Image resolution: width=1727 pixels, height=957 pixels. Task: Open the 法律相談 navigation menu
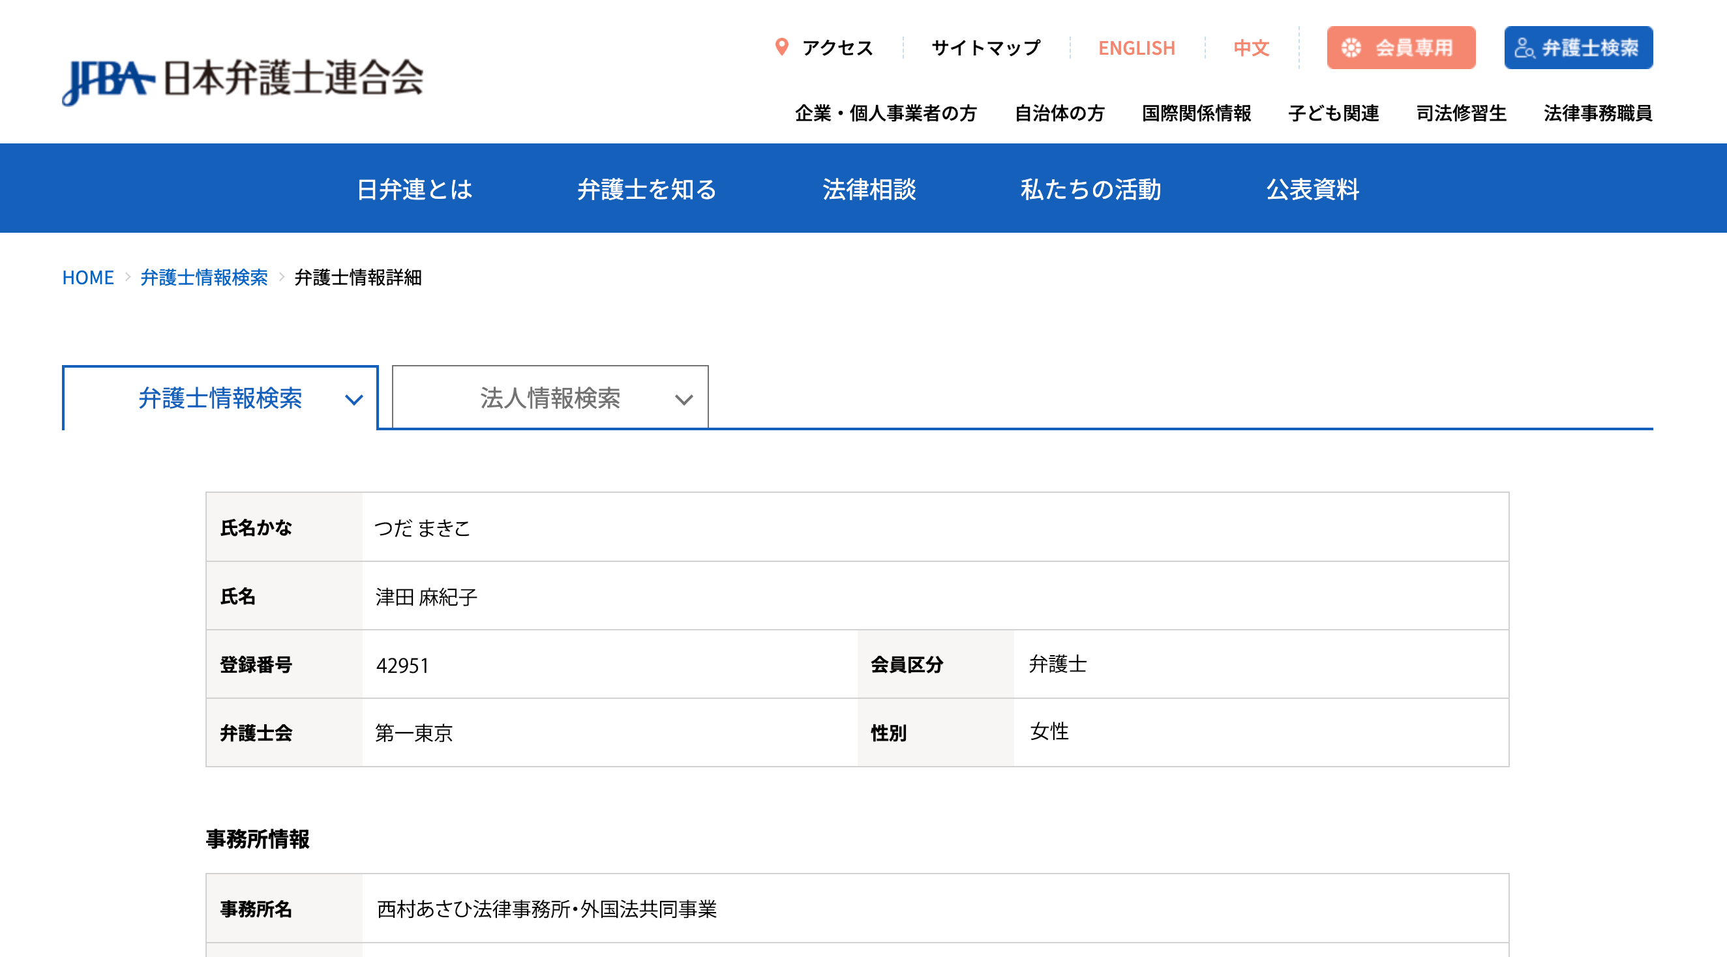(x=869, y=189)
